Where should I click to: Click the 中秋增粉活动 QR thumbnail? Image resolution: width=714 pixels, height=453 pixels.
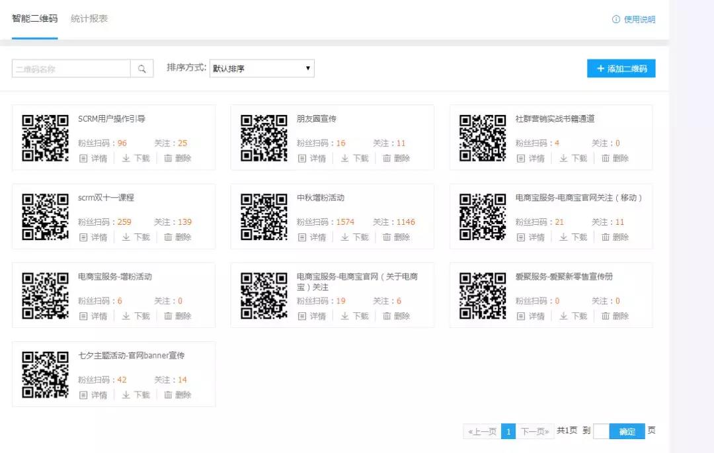pos(264,216)
